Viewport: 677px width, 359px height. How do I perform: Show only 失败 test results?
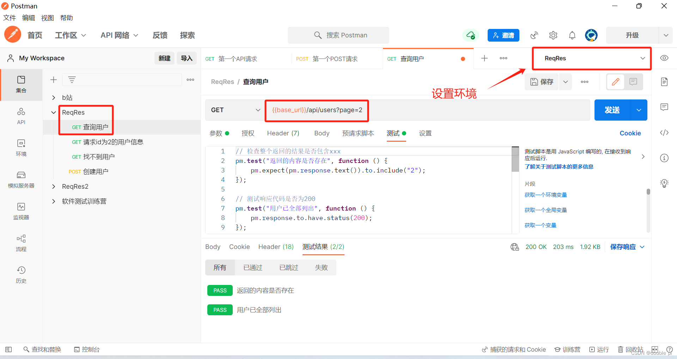tap(321, 268)
